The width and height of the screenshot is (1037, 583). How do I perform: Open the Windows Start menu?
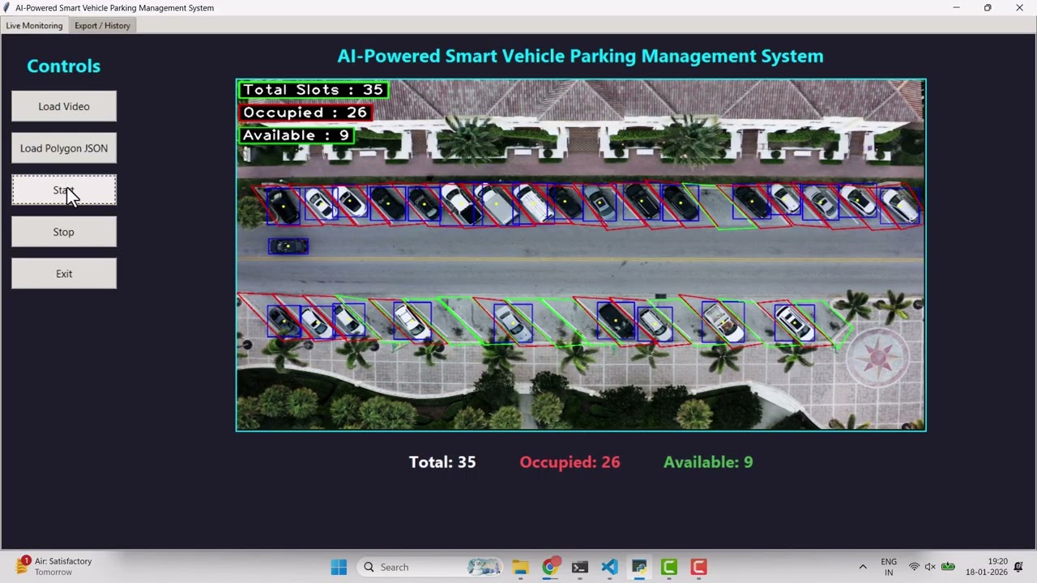[339, 567]
